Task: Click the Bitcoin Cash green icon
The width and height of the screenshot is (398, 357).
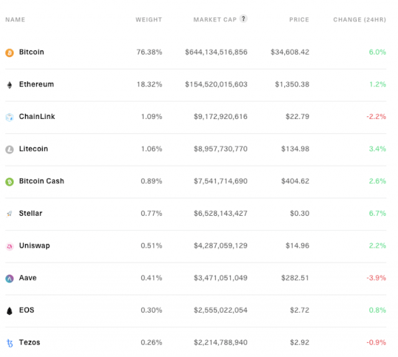Action: point(9,182)
